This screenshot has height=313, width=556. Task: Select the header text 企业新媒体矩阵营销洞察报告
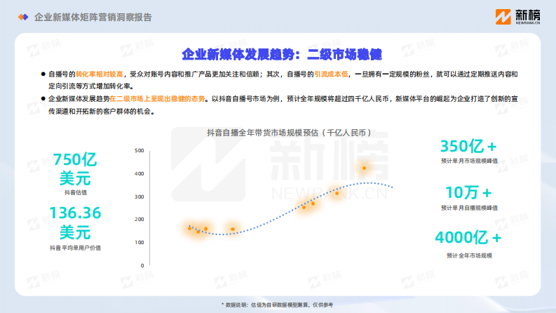coord(93,17)
